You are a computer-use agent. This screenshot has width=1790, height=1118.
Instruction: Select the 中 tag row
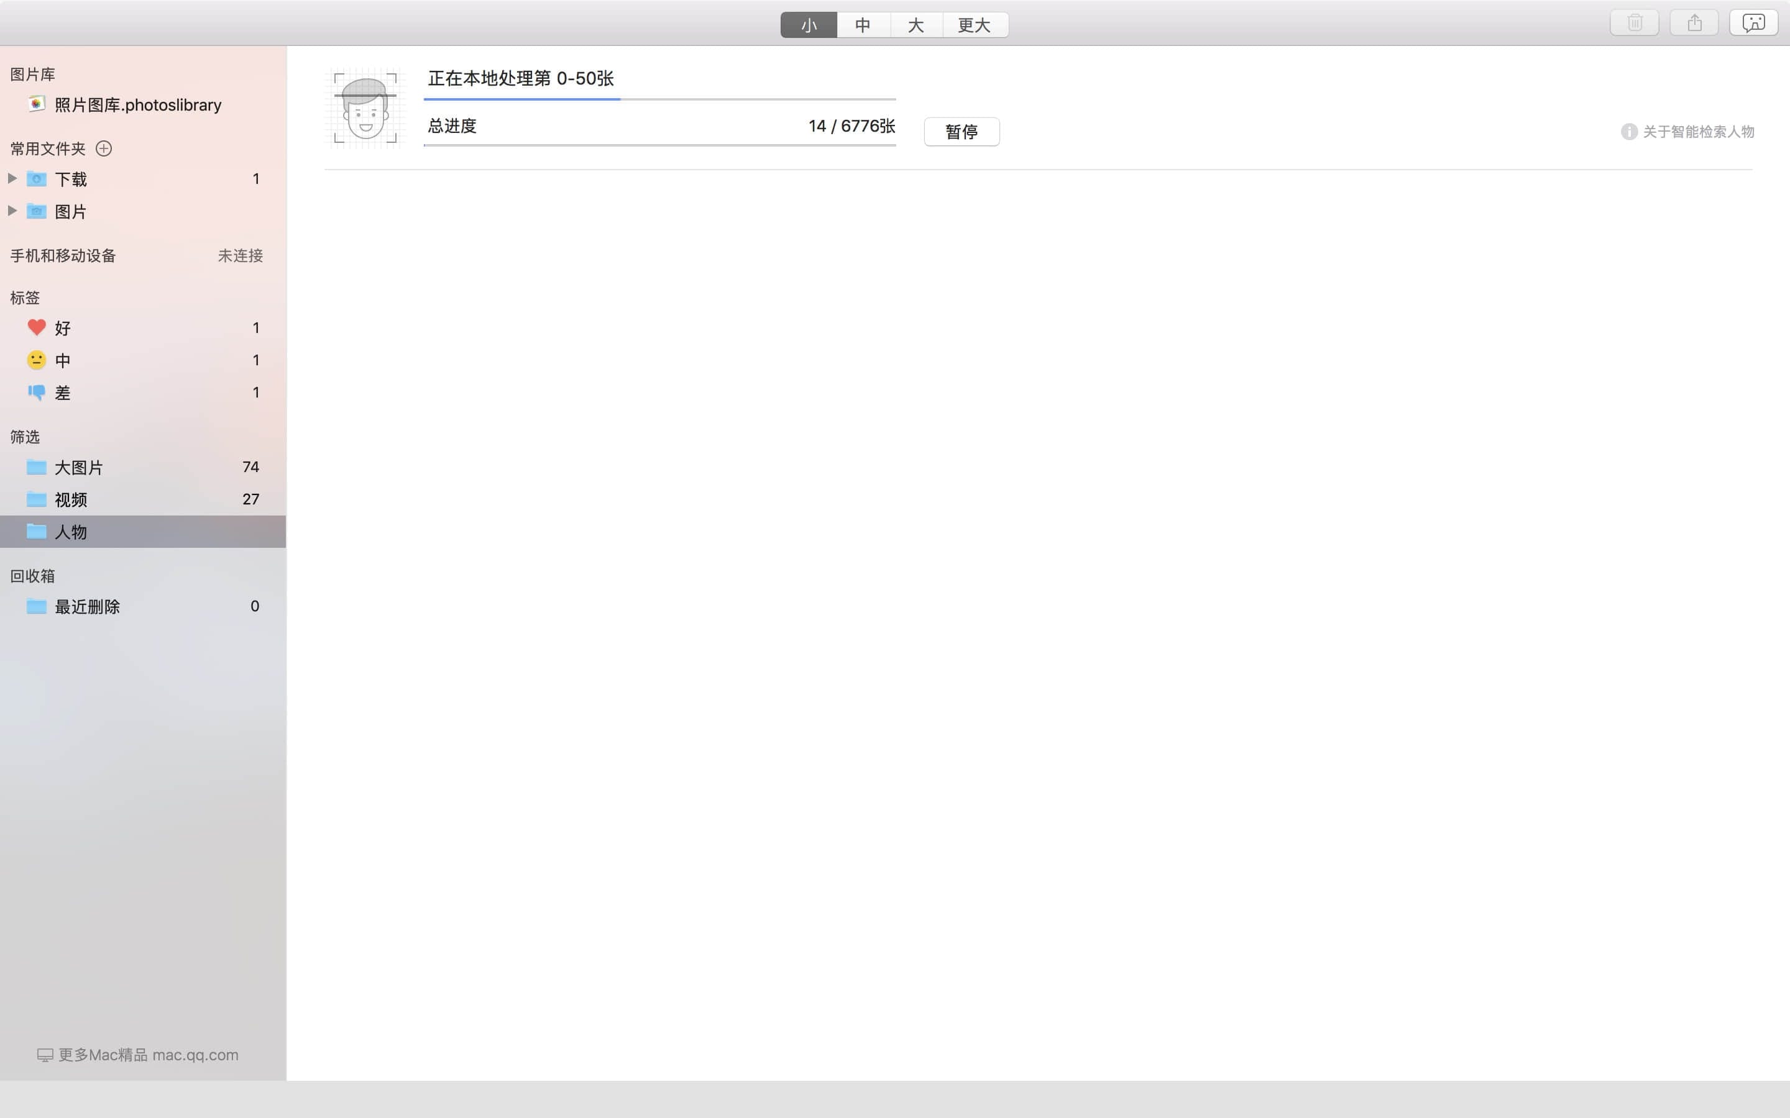click(143, 360)
